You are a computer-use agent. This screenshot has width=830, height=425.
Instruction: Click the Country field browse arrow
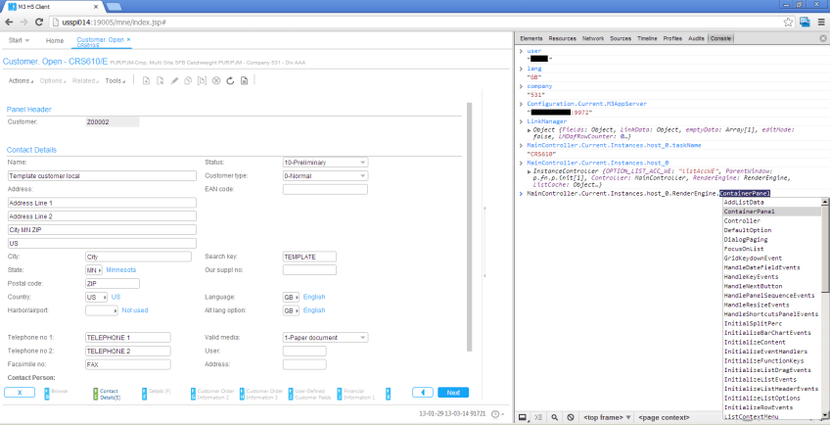pyautogui.click(x=105, y=298)
